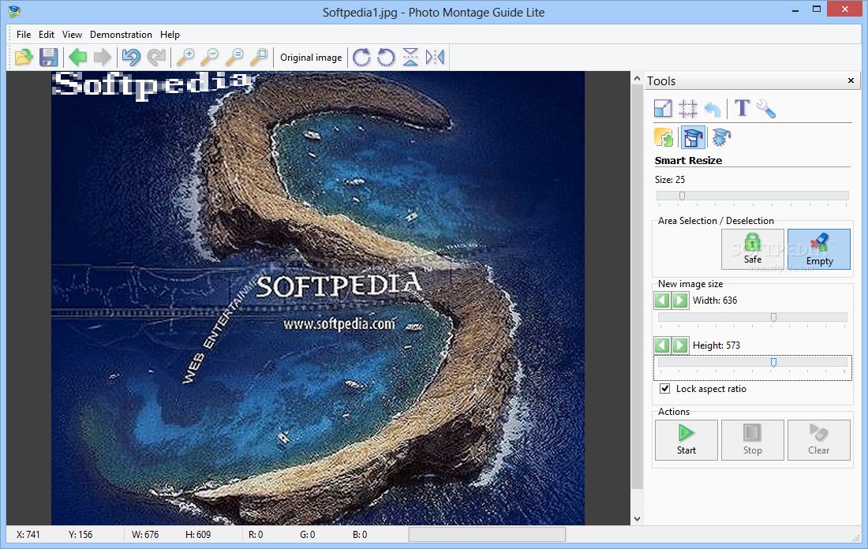The width and height of the screenshot is (868, 549).
Task: Increase Height with the right arrow
Action: [679, 345]
